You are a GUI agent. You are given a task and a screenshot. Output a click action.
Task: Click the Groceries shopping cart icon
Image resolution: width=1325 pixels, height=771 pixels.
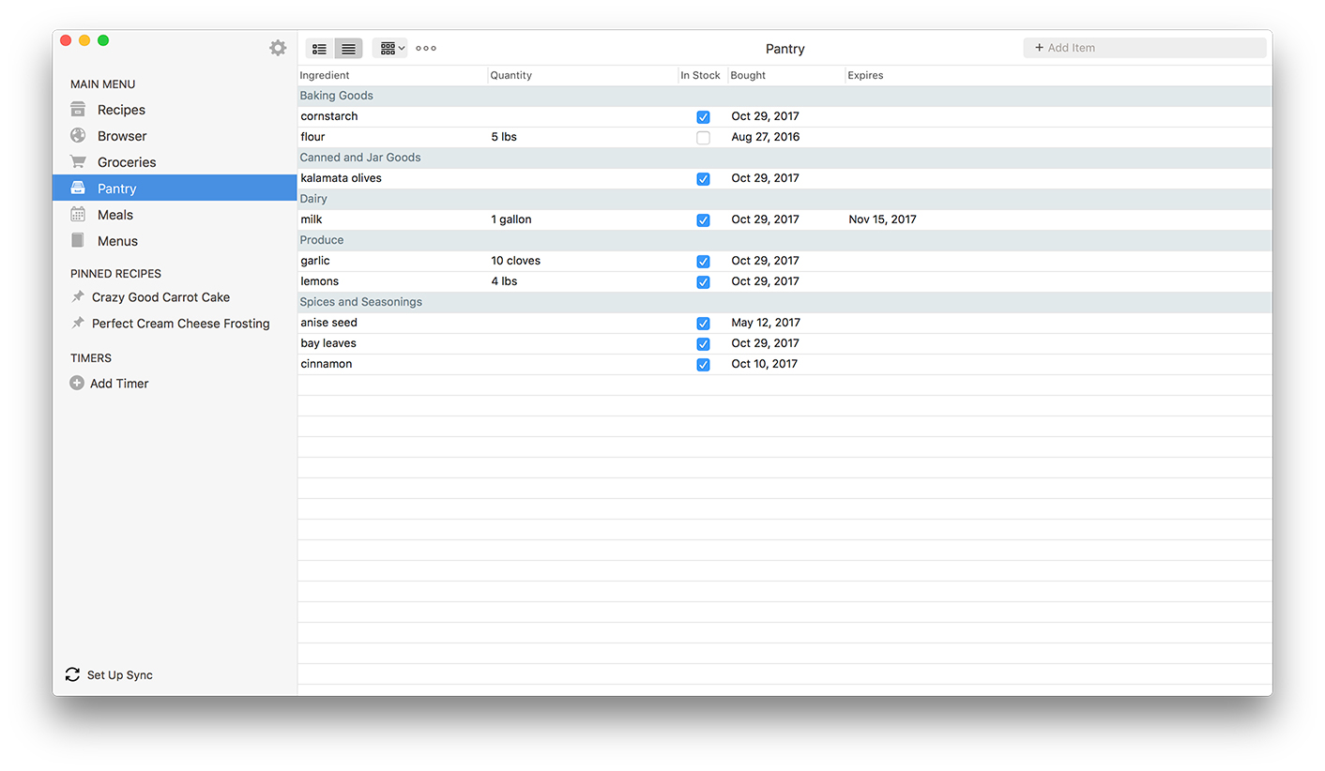click(x=78, y=161)
